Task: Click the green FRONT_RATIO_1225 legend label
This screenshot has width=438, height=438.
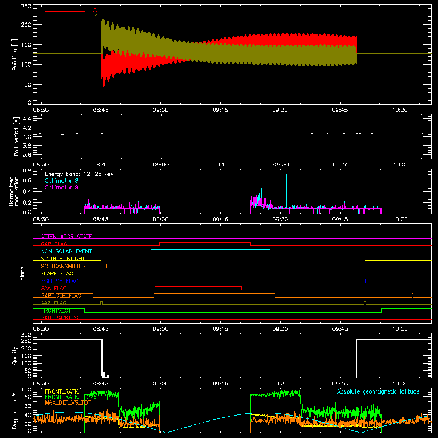Action: click(71, 397)
